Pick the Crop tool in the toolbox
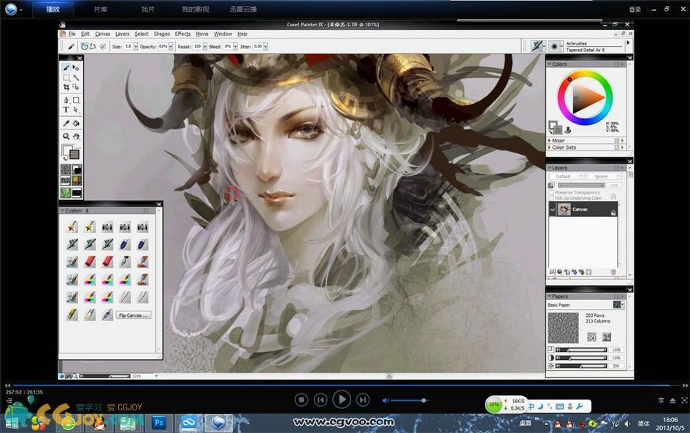This screenshot has width=690, height=433. pos(66,87)
